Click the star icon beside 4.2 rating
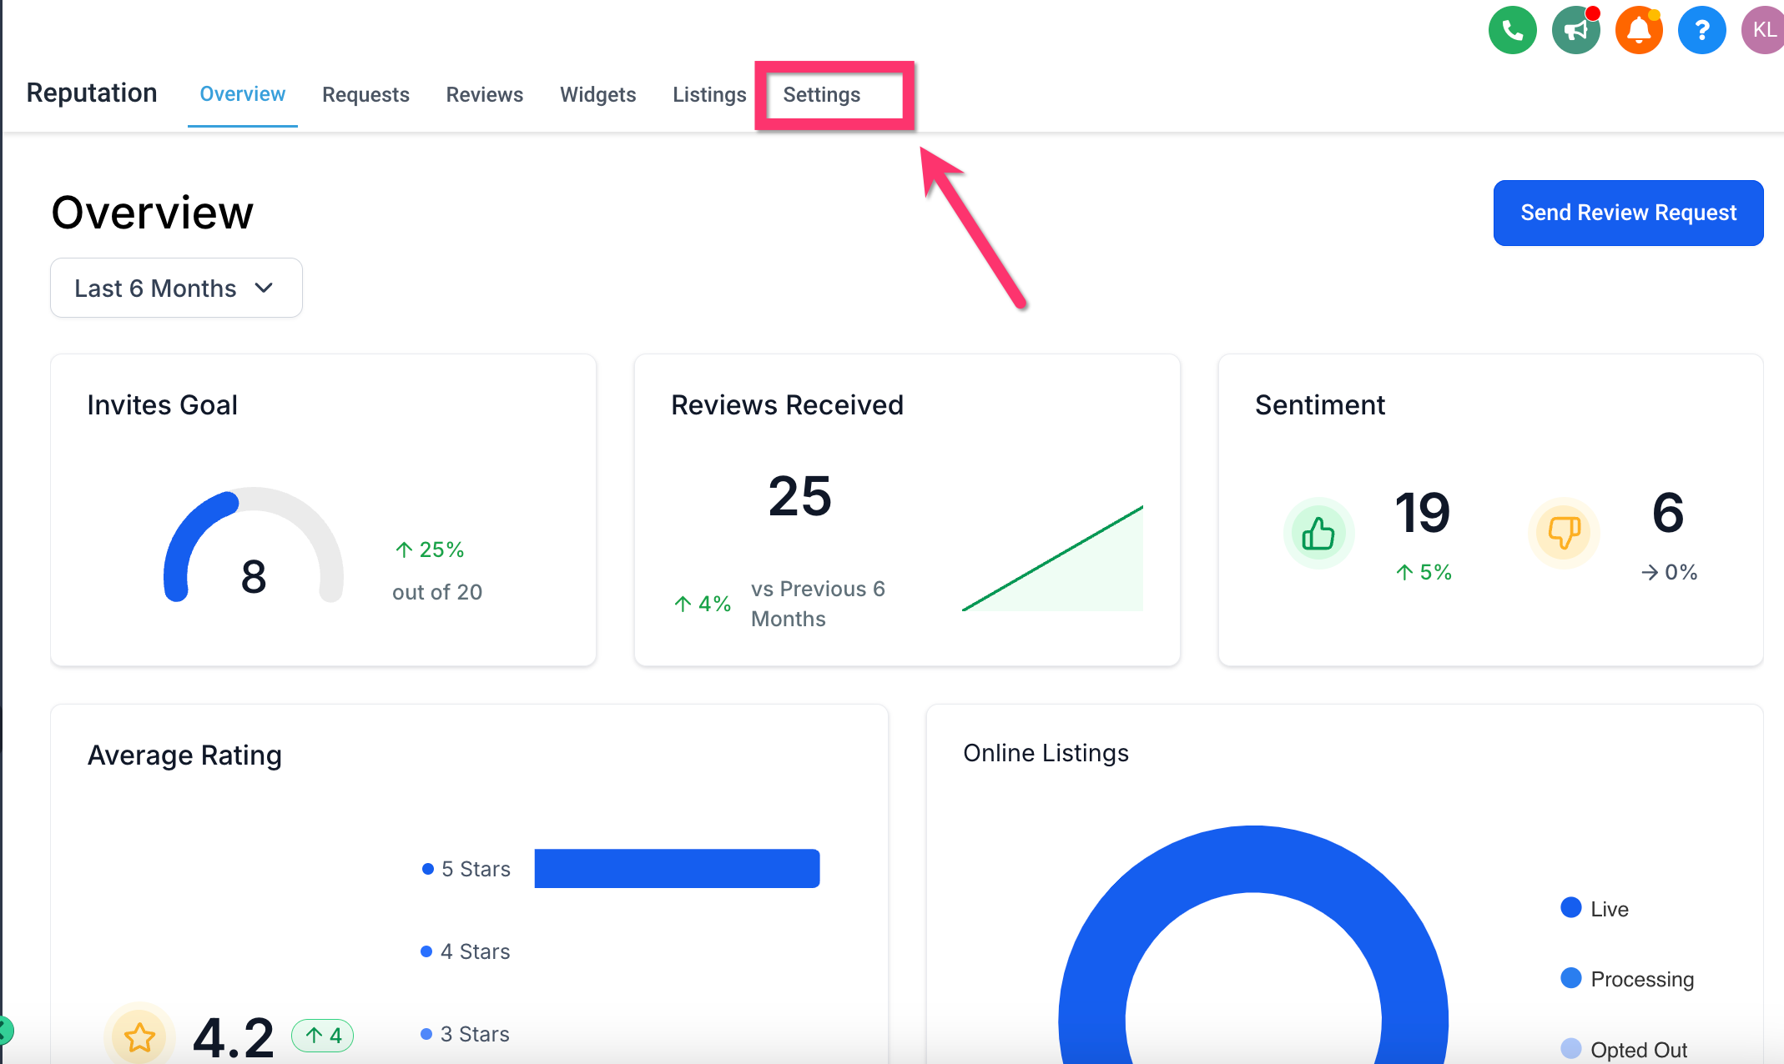Image resolution: width=1784 pixels, height=1064 pixels. point(139,1038)
